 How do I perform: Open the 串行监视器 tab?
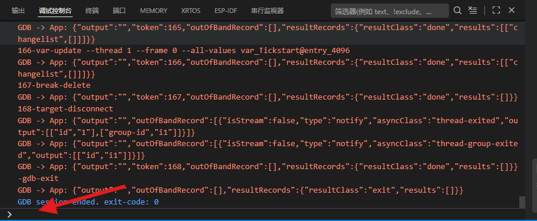tap(267, 11)
